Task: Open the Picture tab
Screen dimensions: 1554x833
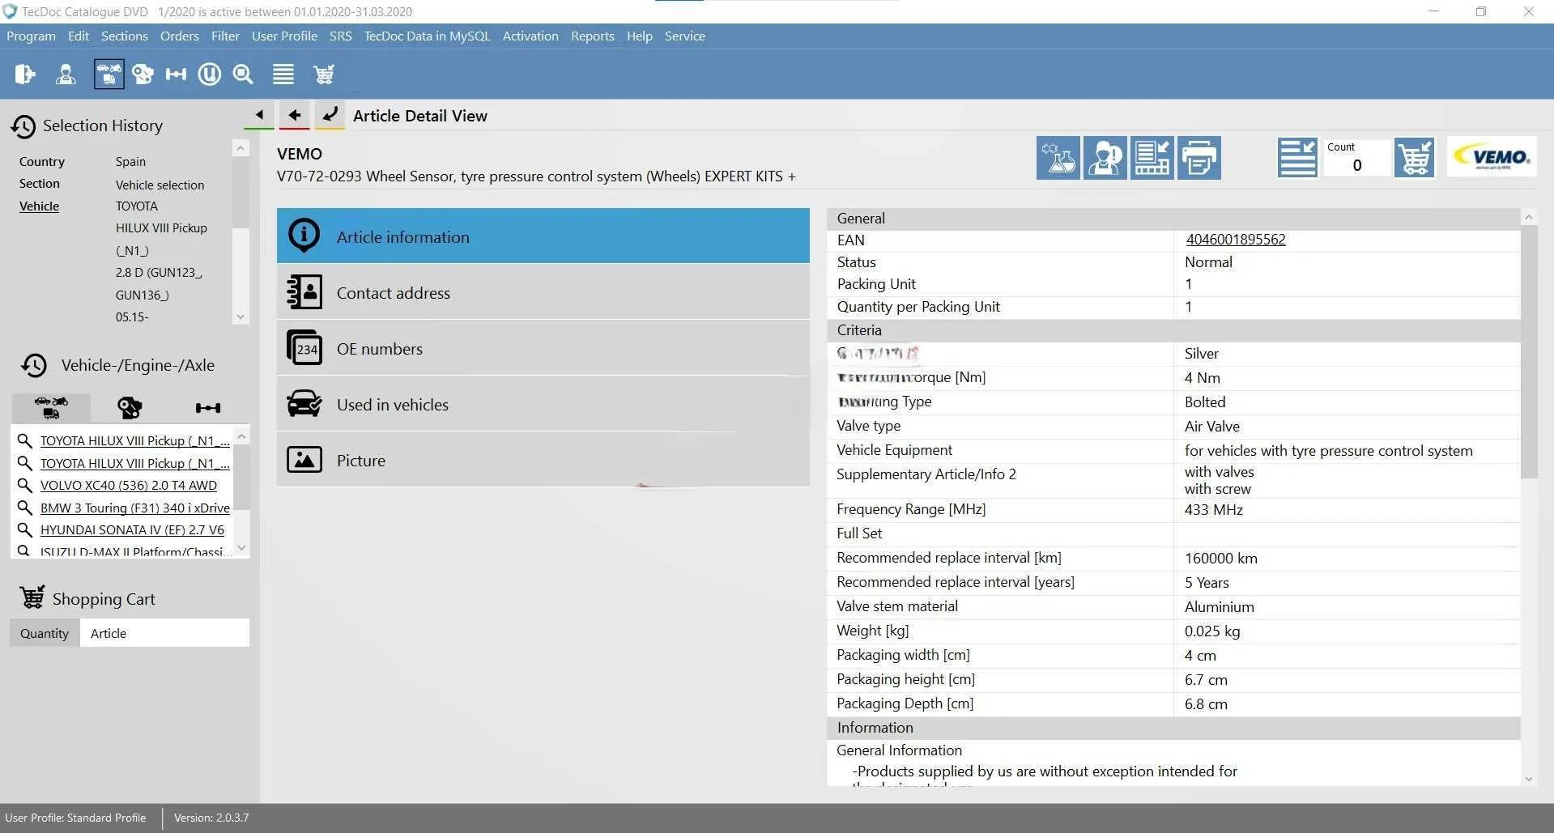Action: pos(543,460)
